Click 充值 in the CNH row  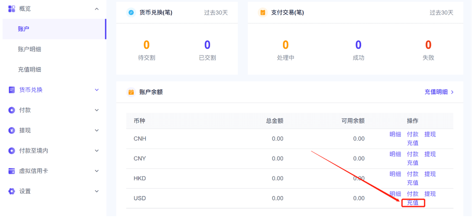point(413,143)
